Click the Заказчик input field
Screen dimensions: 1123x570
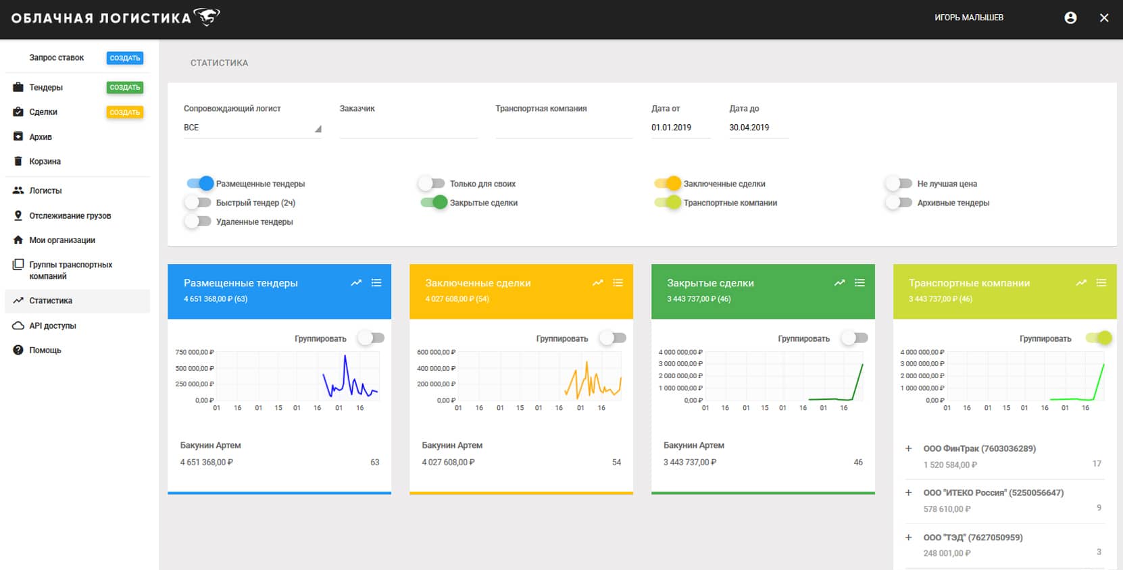pyautogui.click(x=409, y=128)
